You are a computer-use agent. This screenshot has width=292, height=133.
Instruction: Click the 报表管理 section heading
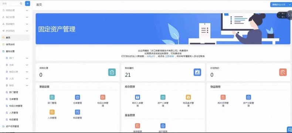(x=130, y=115)
